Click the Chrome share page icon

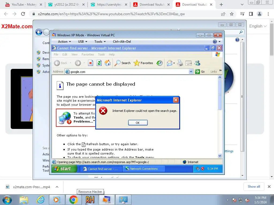click(x=223, y=14)
